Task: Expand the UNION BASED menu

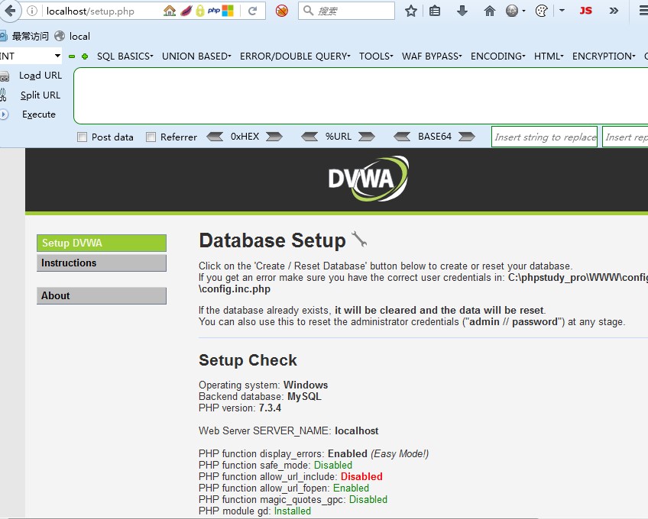Action: [196, 56]
